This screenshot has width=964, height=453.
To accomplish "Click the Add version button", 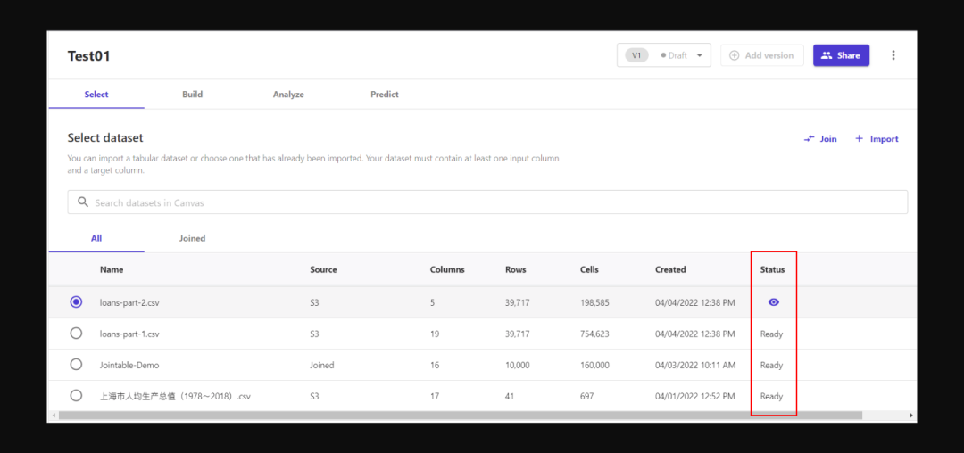I will [762, 55].
